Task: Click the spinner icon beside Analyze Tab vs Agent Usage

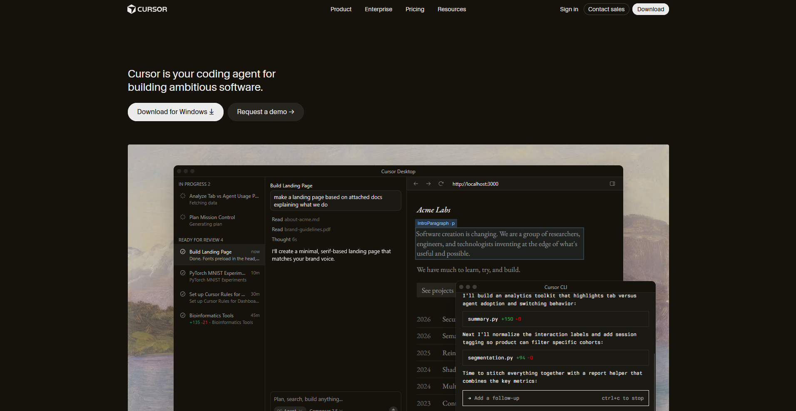Action: [183, 196]
